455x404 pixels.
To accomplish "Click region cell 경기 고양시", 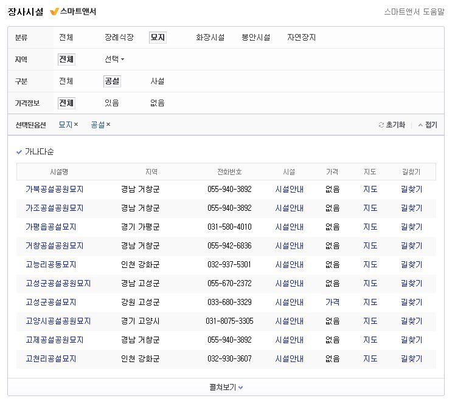I will tap(140, 321).
